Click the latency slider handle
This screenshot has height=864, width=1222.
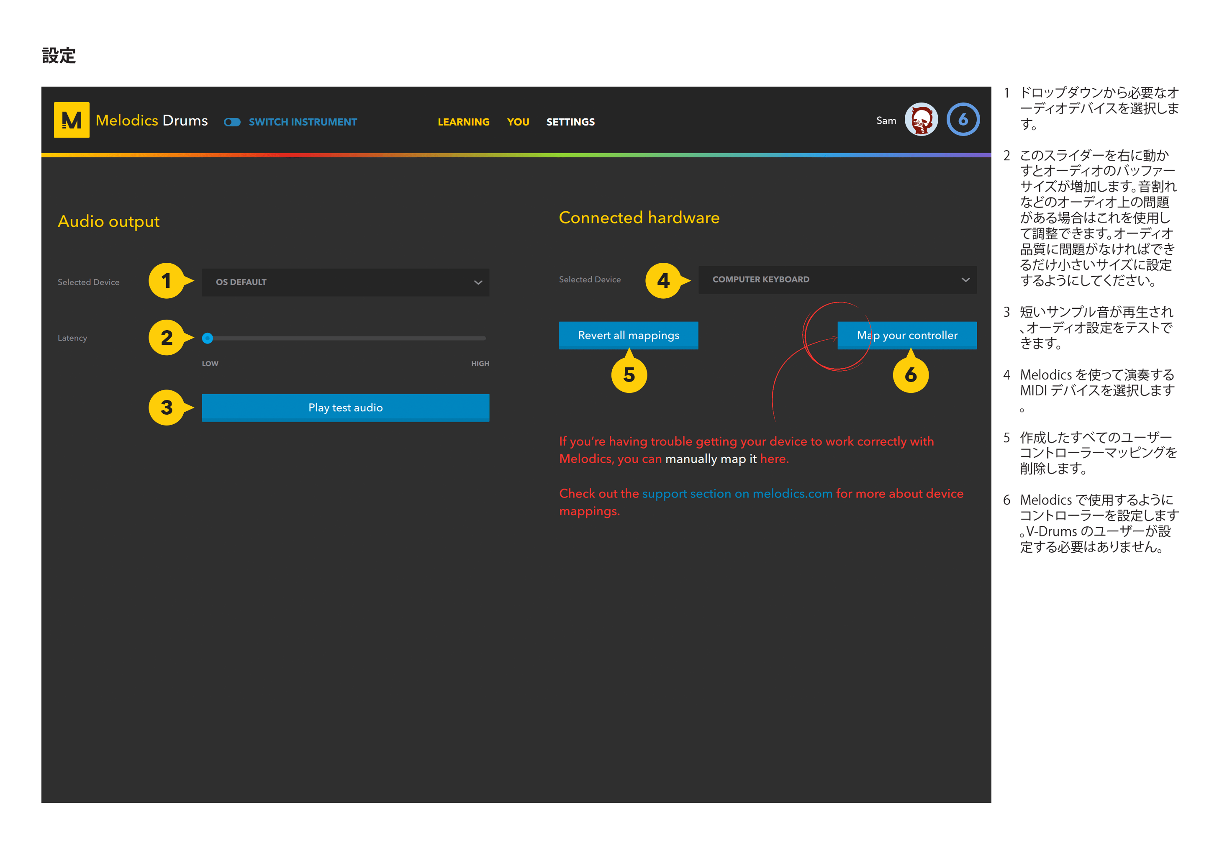(208, 338)
